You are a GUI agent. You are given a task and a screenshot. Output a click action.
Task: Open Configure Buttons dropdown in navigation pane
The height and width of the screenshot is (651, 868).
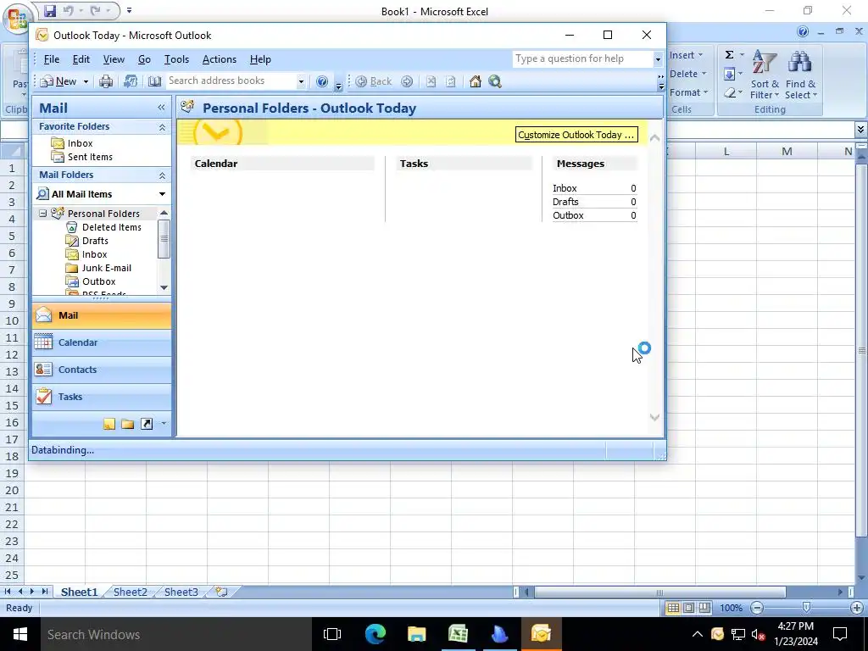tap(164, 424)
